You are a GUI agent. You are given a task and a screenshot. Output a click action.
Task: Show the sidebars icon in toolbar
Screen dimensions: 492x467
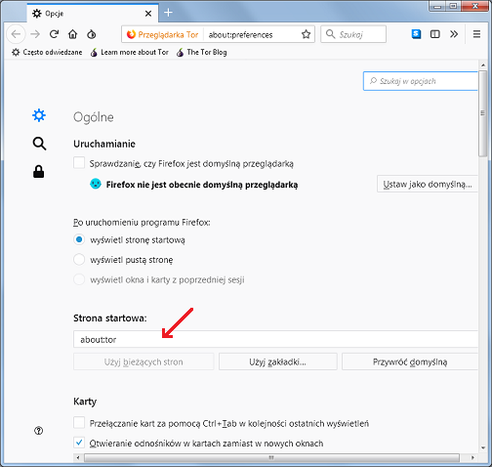(x=434, y=34)
